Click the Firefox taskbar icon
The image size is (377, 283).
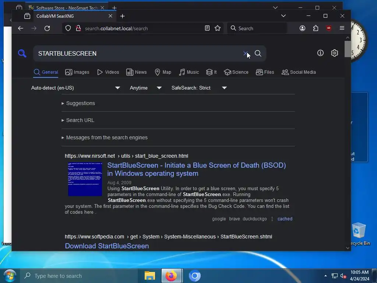(171, 276)
